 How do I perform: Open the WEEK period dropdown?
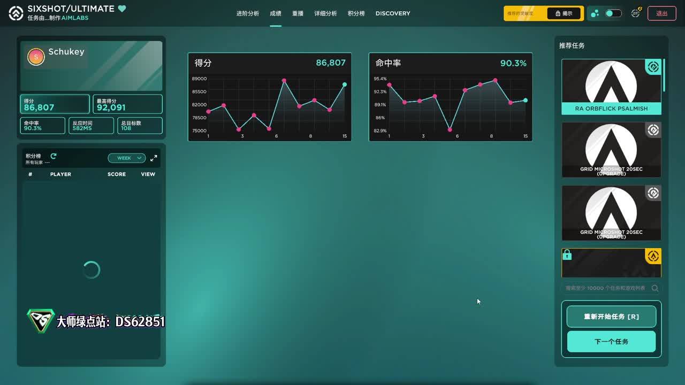(127, 158)
